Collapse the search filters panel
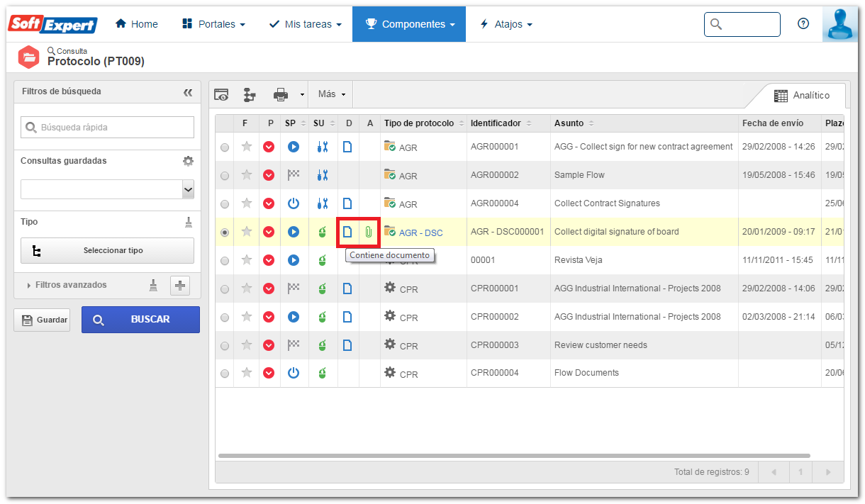 click(x=188, y=92)
